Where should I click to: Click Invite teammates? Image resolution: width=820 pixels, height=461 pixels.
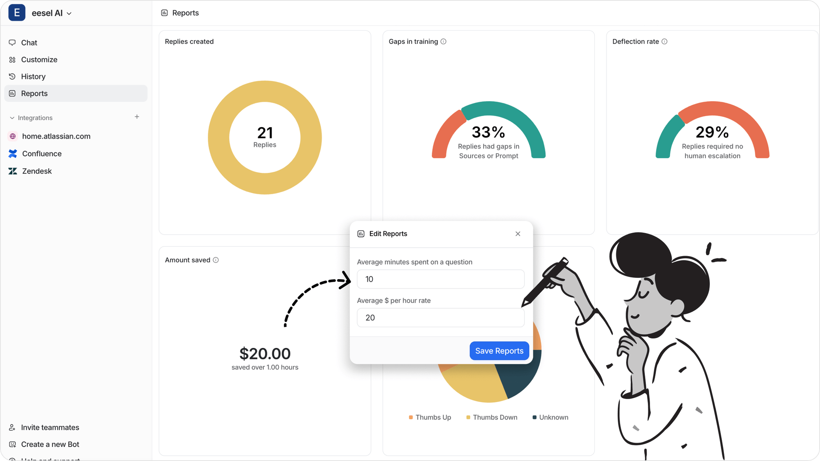coord(50,427)
